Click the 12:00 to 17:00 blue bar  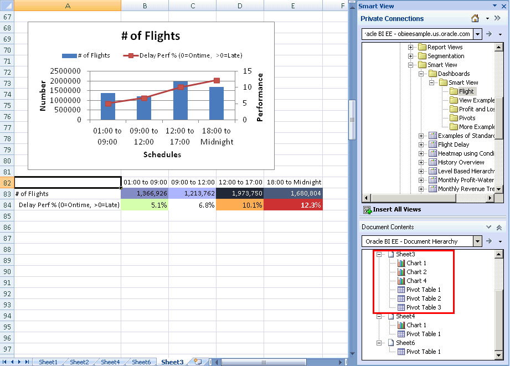[181, 101]
